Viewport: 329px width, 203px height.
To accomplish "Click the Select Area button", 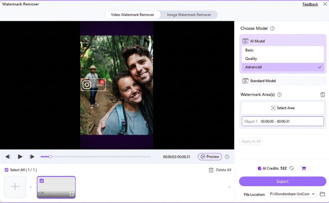I will click(283, 108).
